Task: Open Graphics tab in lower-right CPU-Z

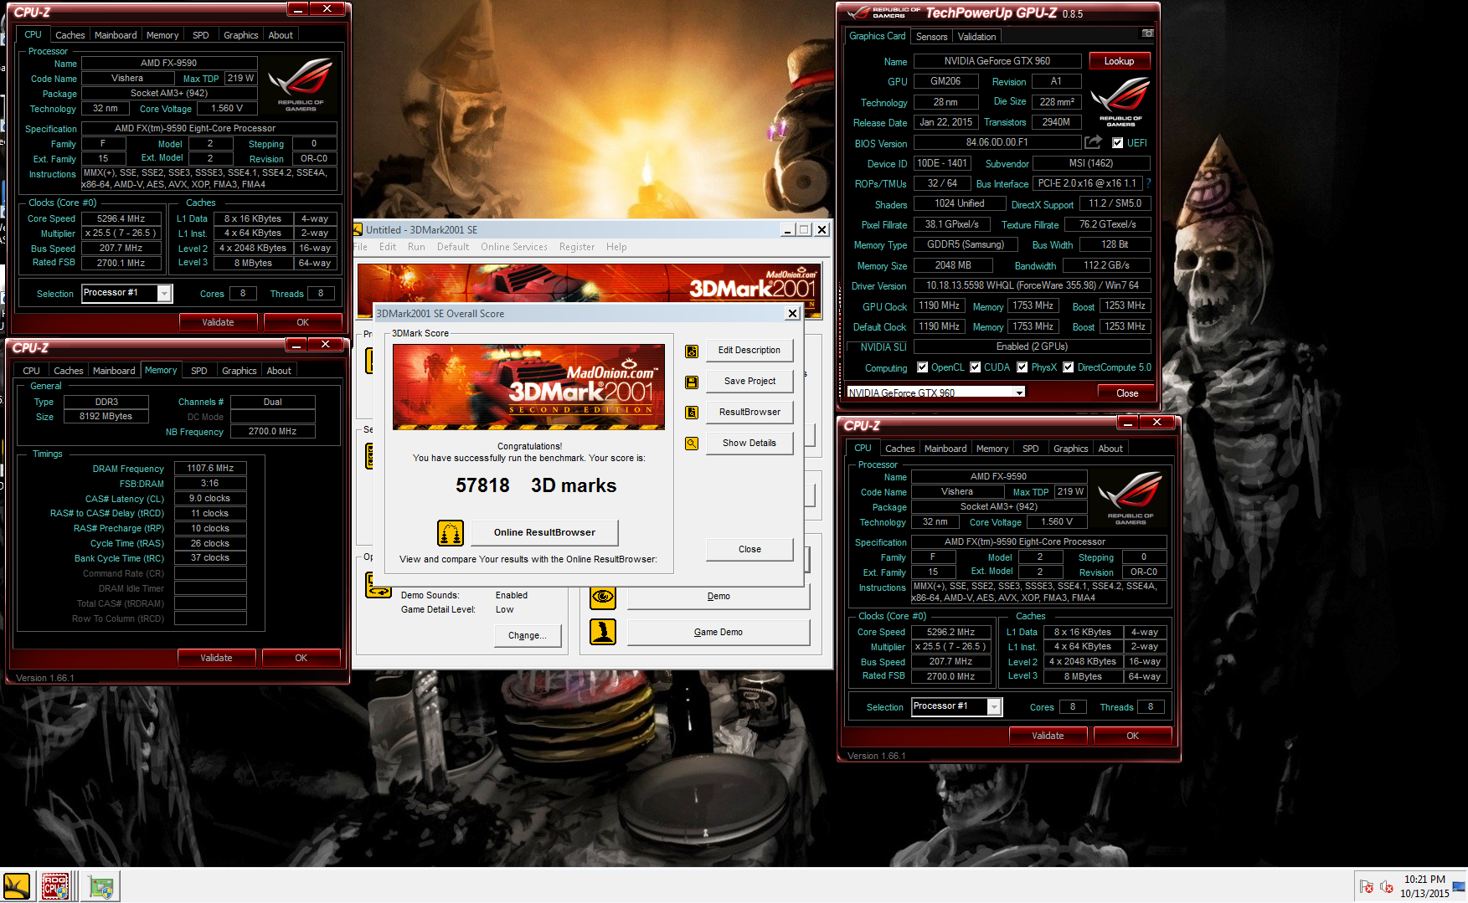Action: click(x=1071, y=449)
